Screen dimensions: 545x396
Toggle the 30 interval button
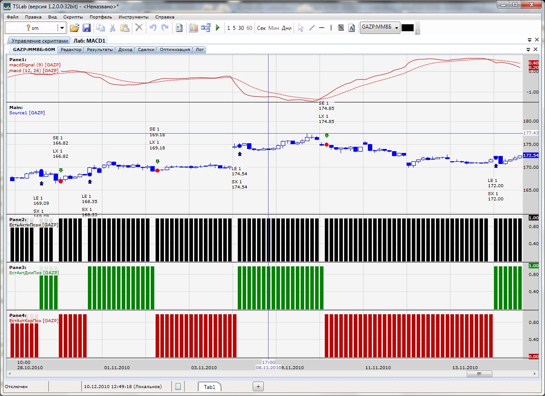[x=241, y=28]
